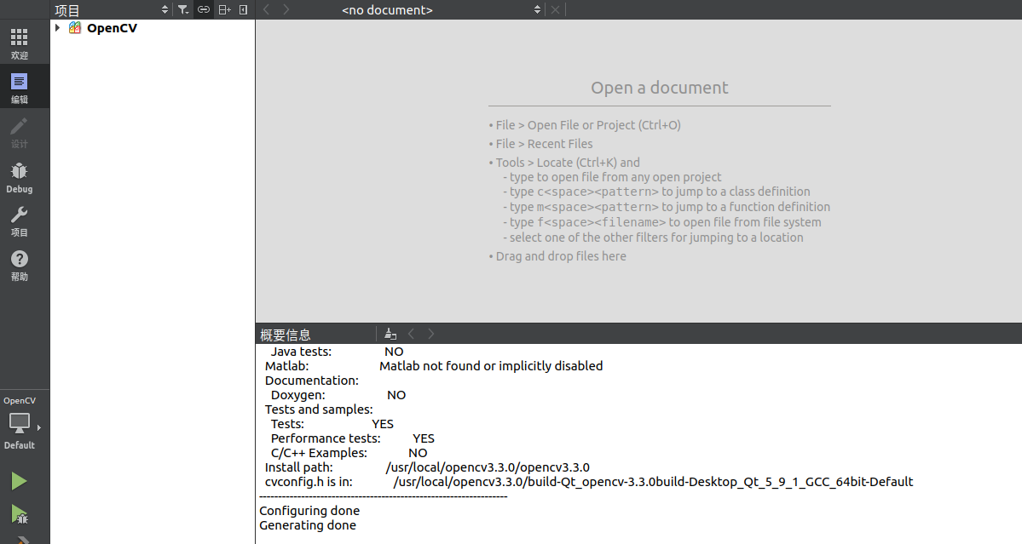Open the kit selector showing Default
The height and width of the screenshot is (544, 1022).
[19, 423]
